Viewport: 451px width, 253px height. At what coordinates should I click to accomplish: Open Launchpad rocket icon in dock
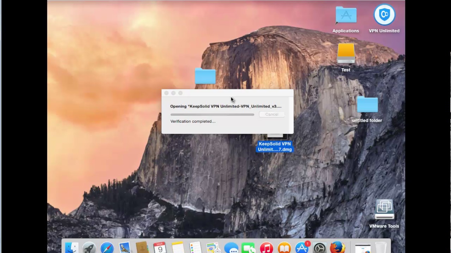(x=89, y=248)
